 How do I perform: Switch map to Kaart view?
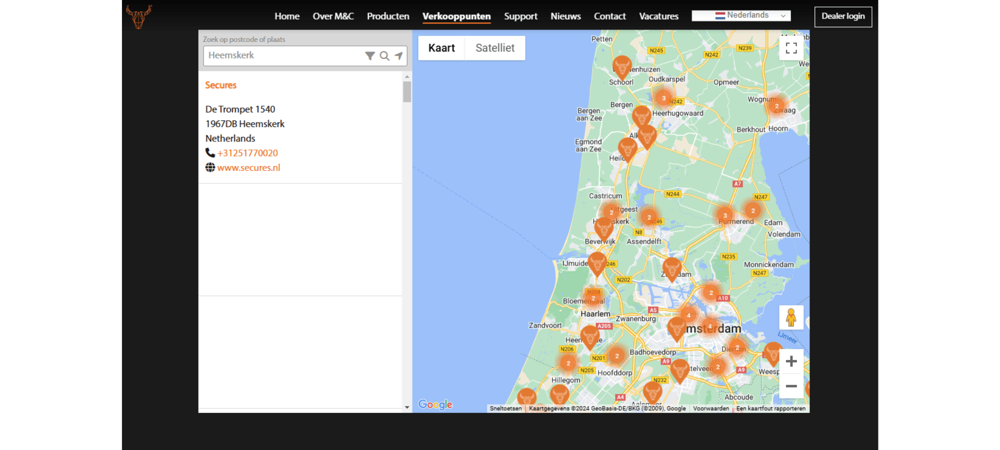(x=441, y=48)
